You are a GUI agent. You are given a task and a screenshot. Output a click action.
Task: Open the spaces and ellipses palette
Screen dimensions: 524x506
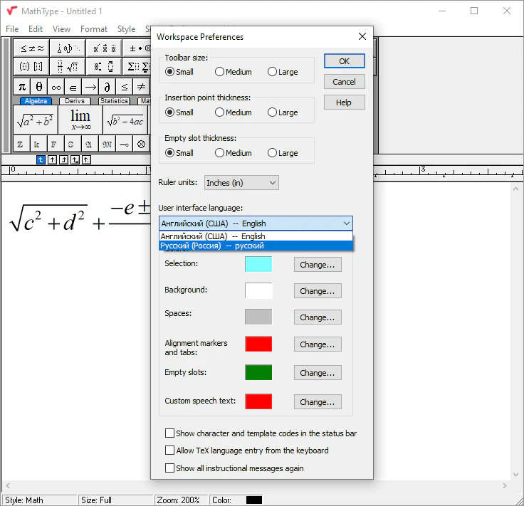[x=68, y=48]
